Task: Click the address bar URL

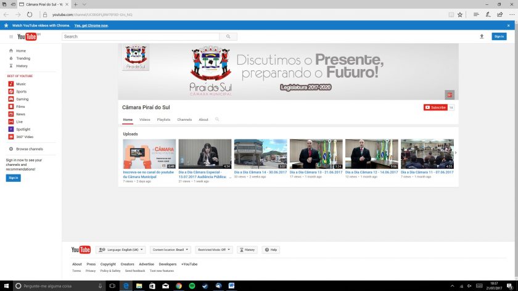Action: (x=92, y=15)
